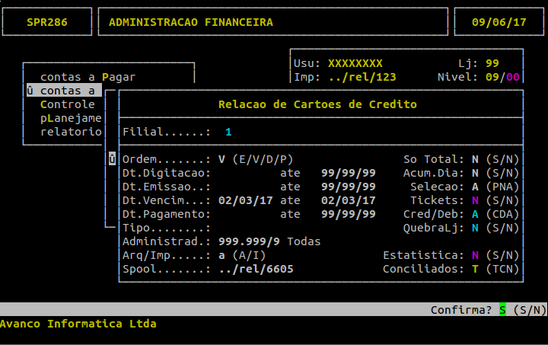Click the Dt.Vencim start date 02/03/17

pyautogui.click(x=245, y=200)
